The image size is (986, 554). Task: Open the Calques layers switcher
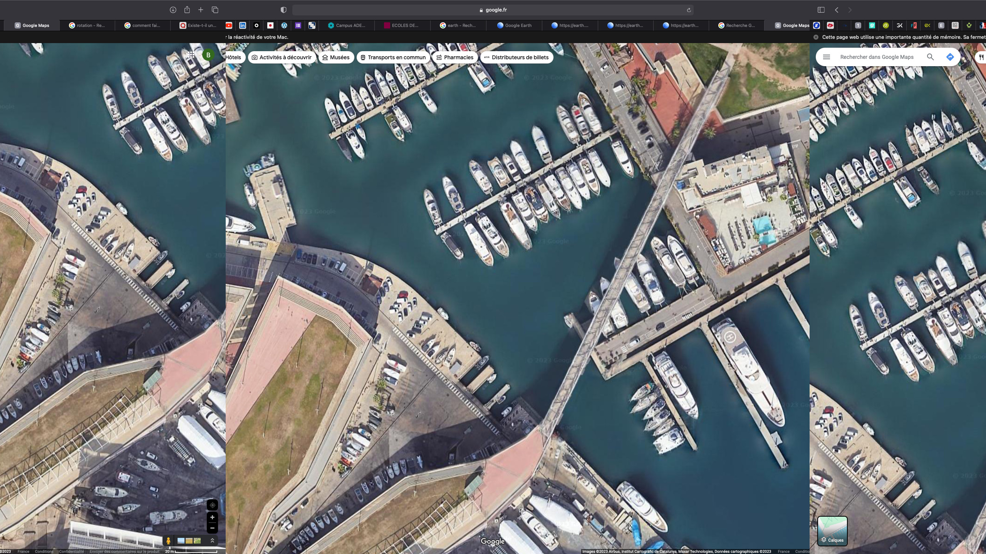(x=832, y=531)
